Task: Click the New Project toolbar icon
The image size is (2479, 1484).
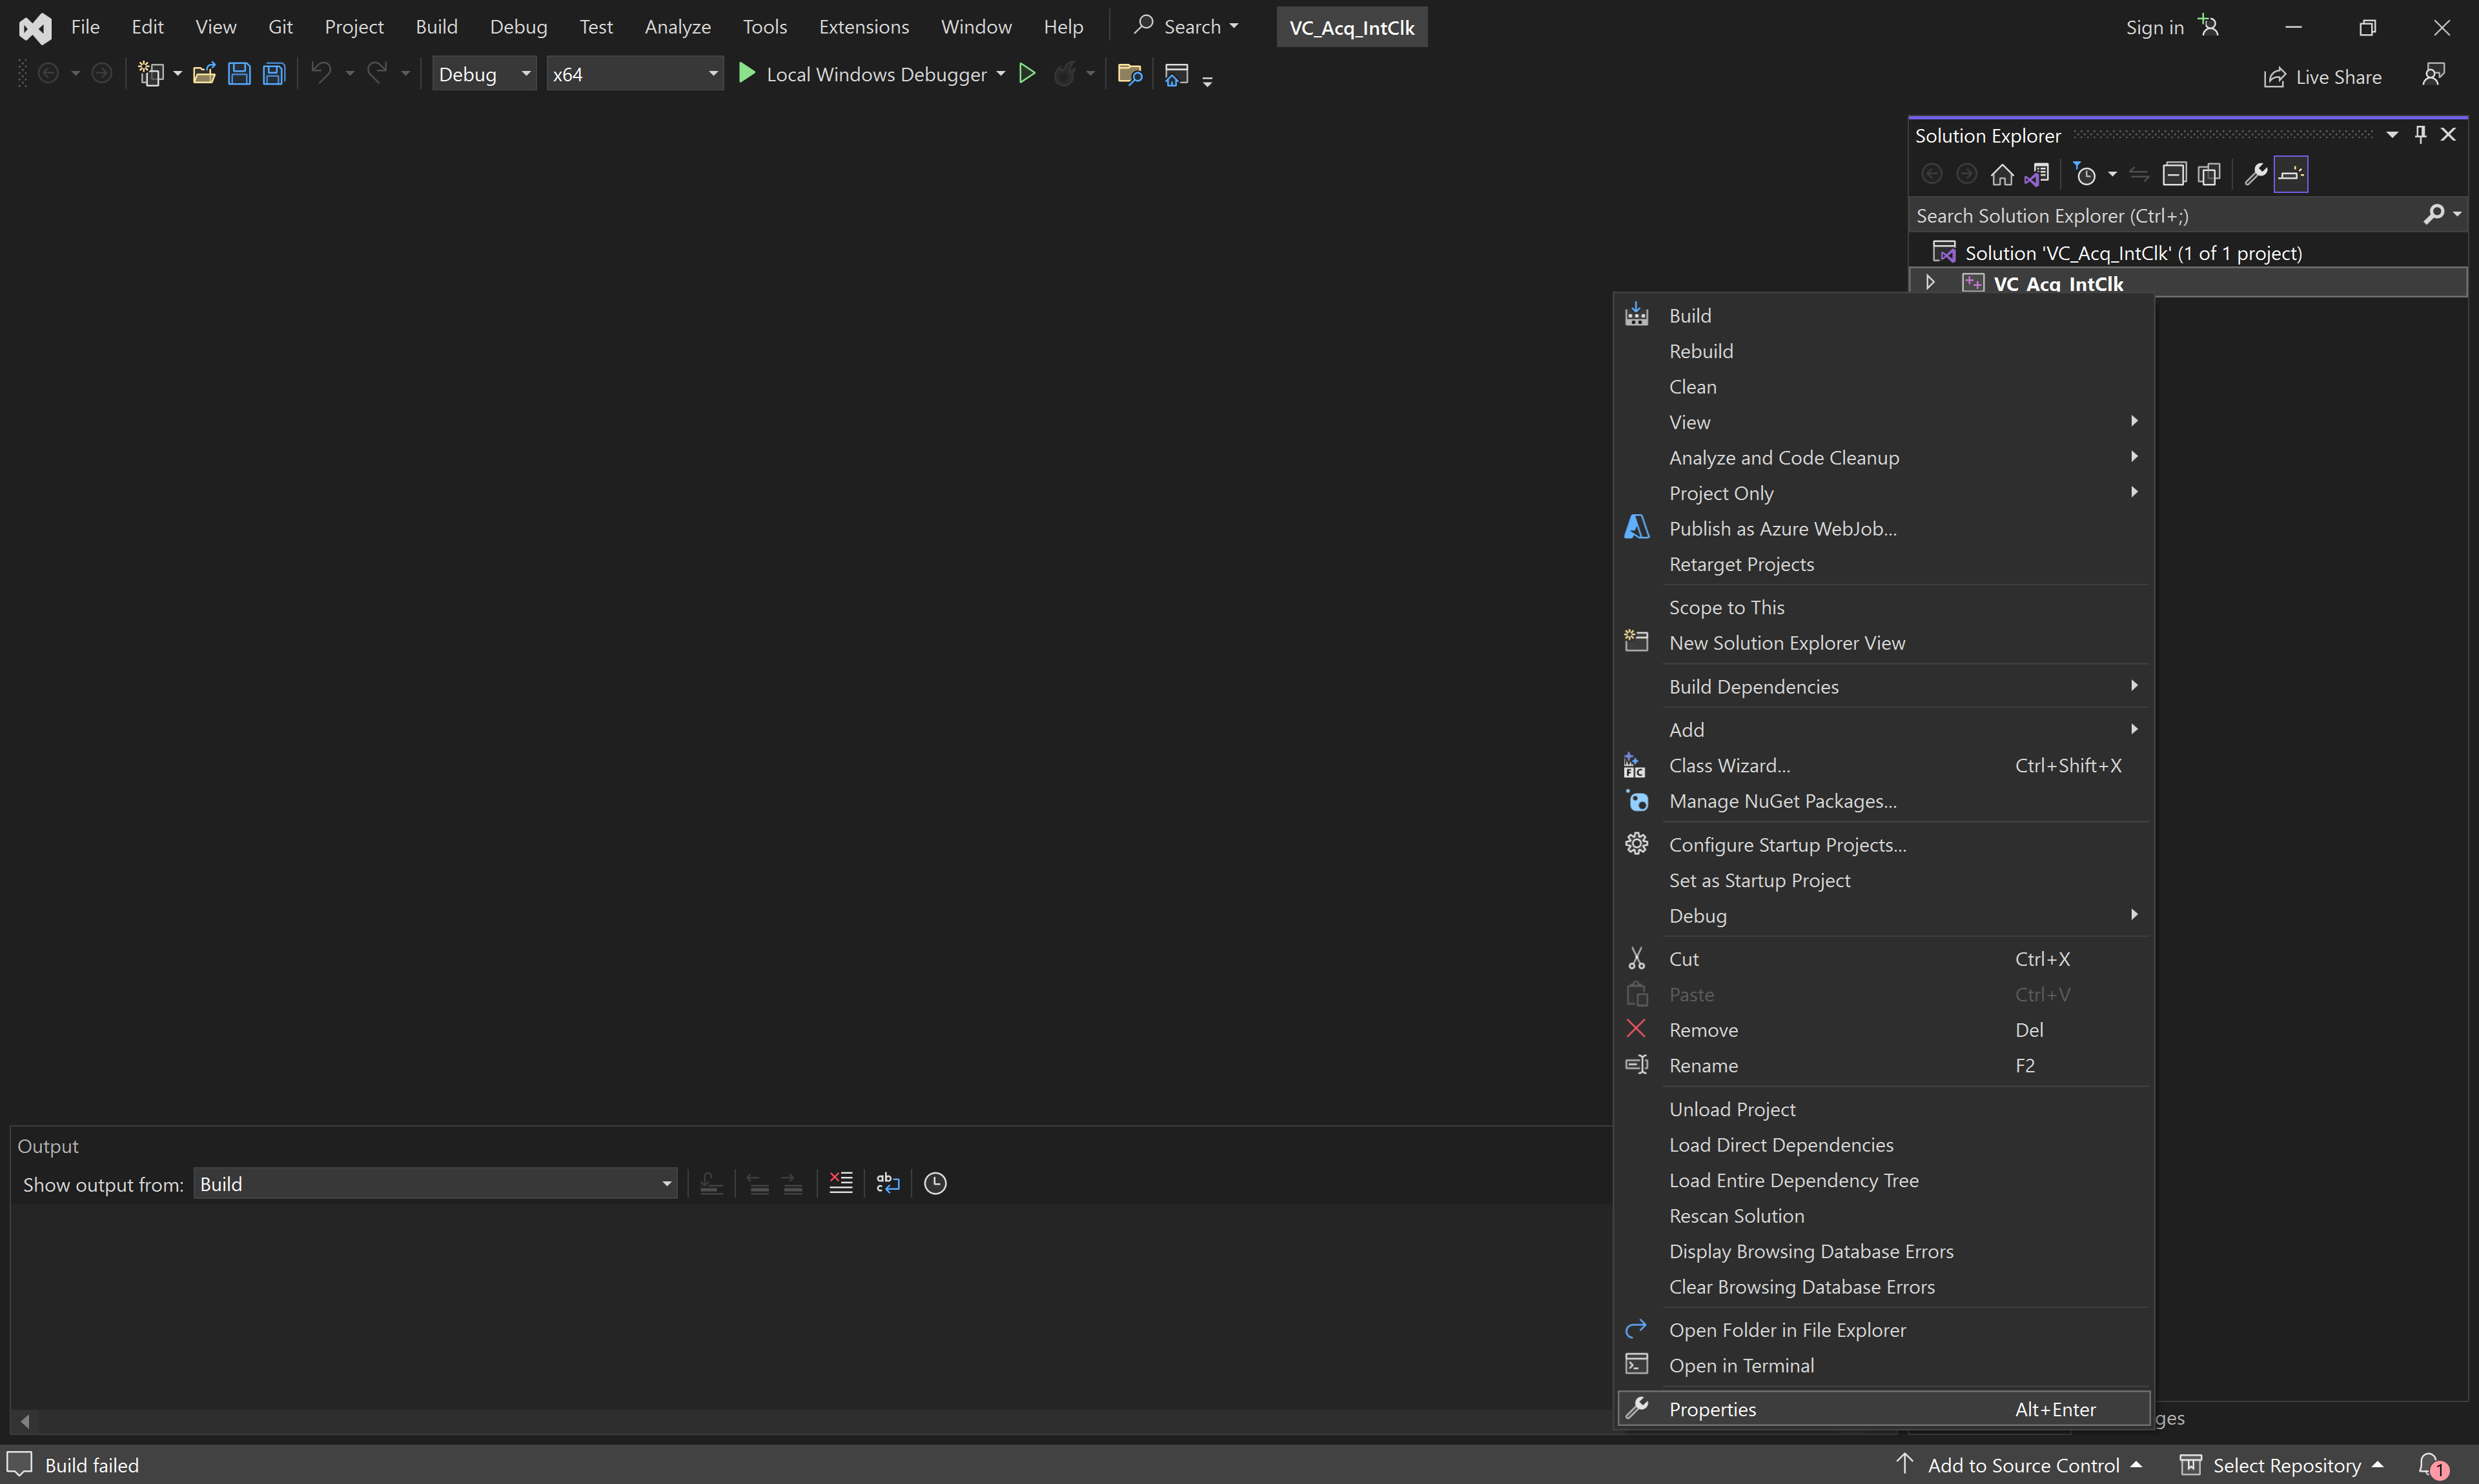Action: coord(151,74)
